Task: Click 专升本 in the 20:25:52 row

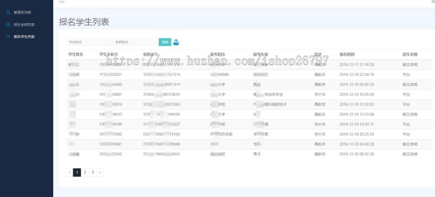Action: pyautogui.click(x=320, y=134)
